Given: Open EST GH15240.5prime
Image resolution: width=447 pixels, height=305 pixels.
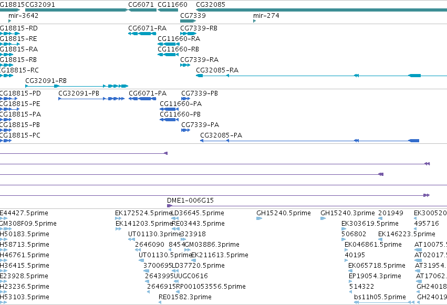Looking at the screenshot, I should (x=284, y=213).
